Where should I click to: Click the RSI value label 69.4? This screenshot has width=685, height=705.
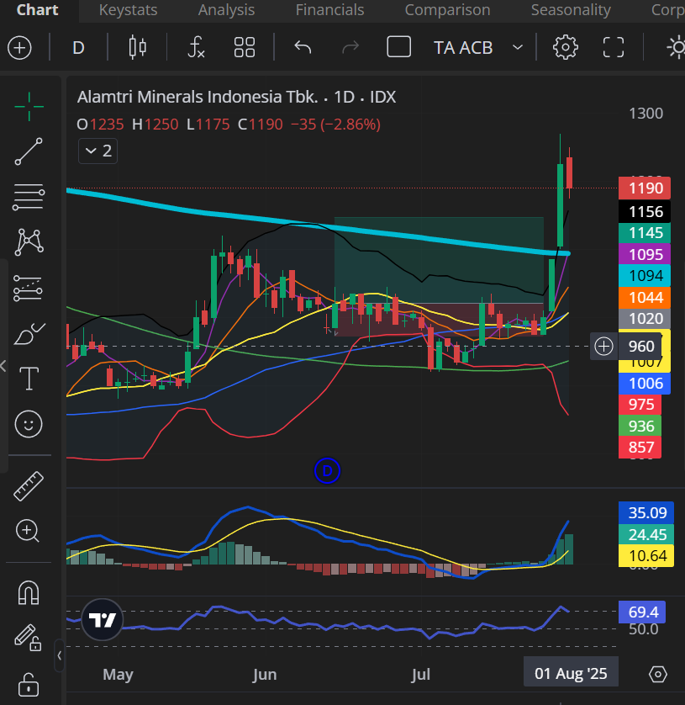pos(642,612)
